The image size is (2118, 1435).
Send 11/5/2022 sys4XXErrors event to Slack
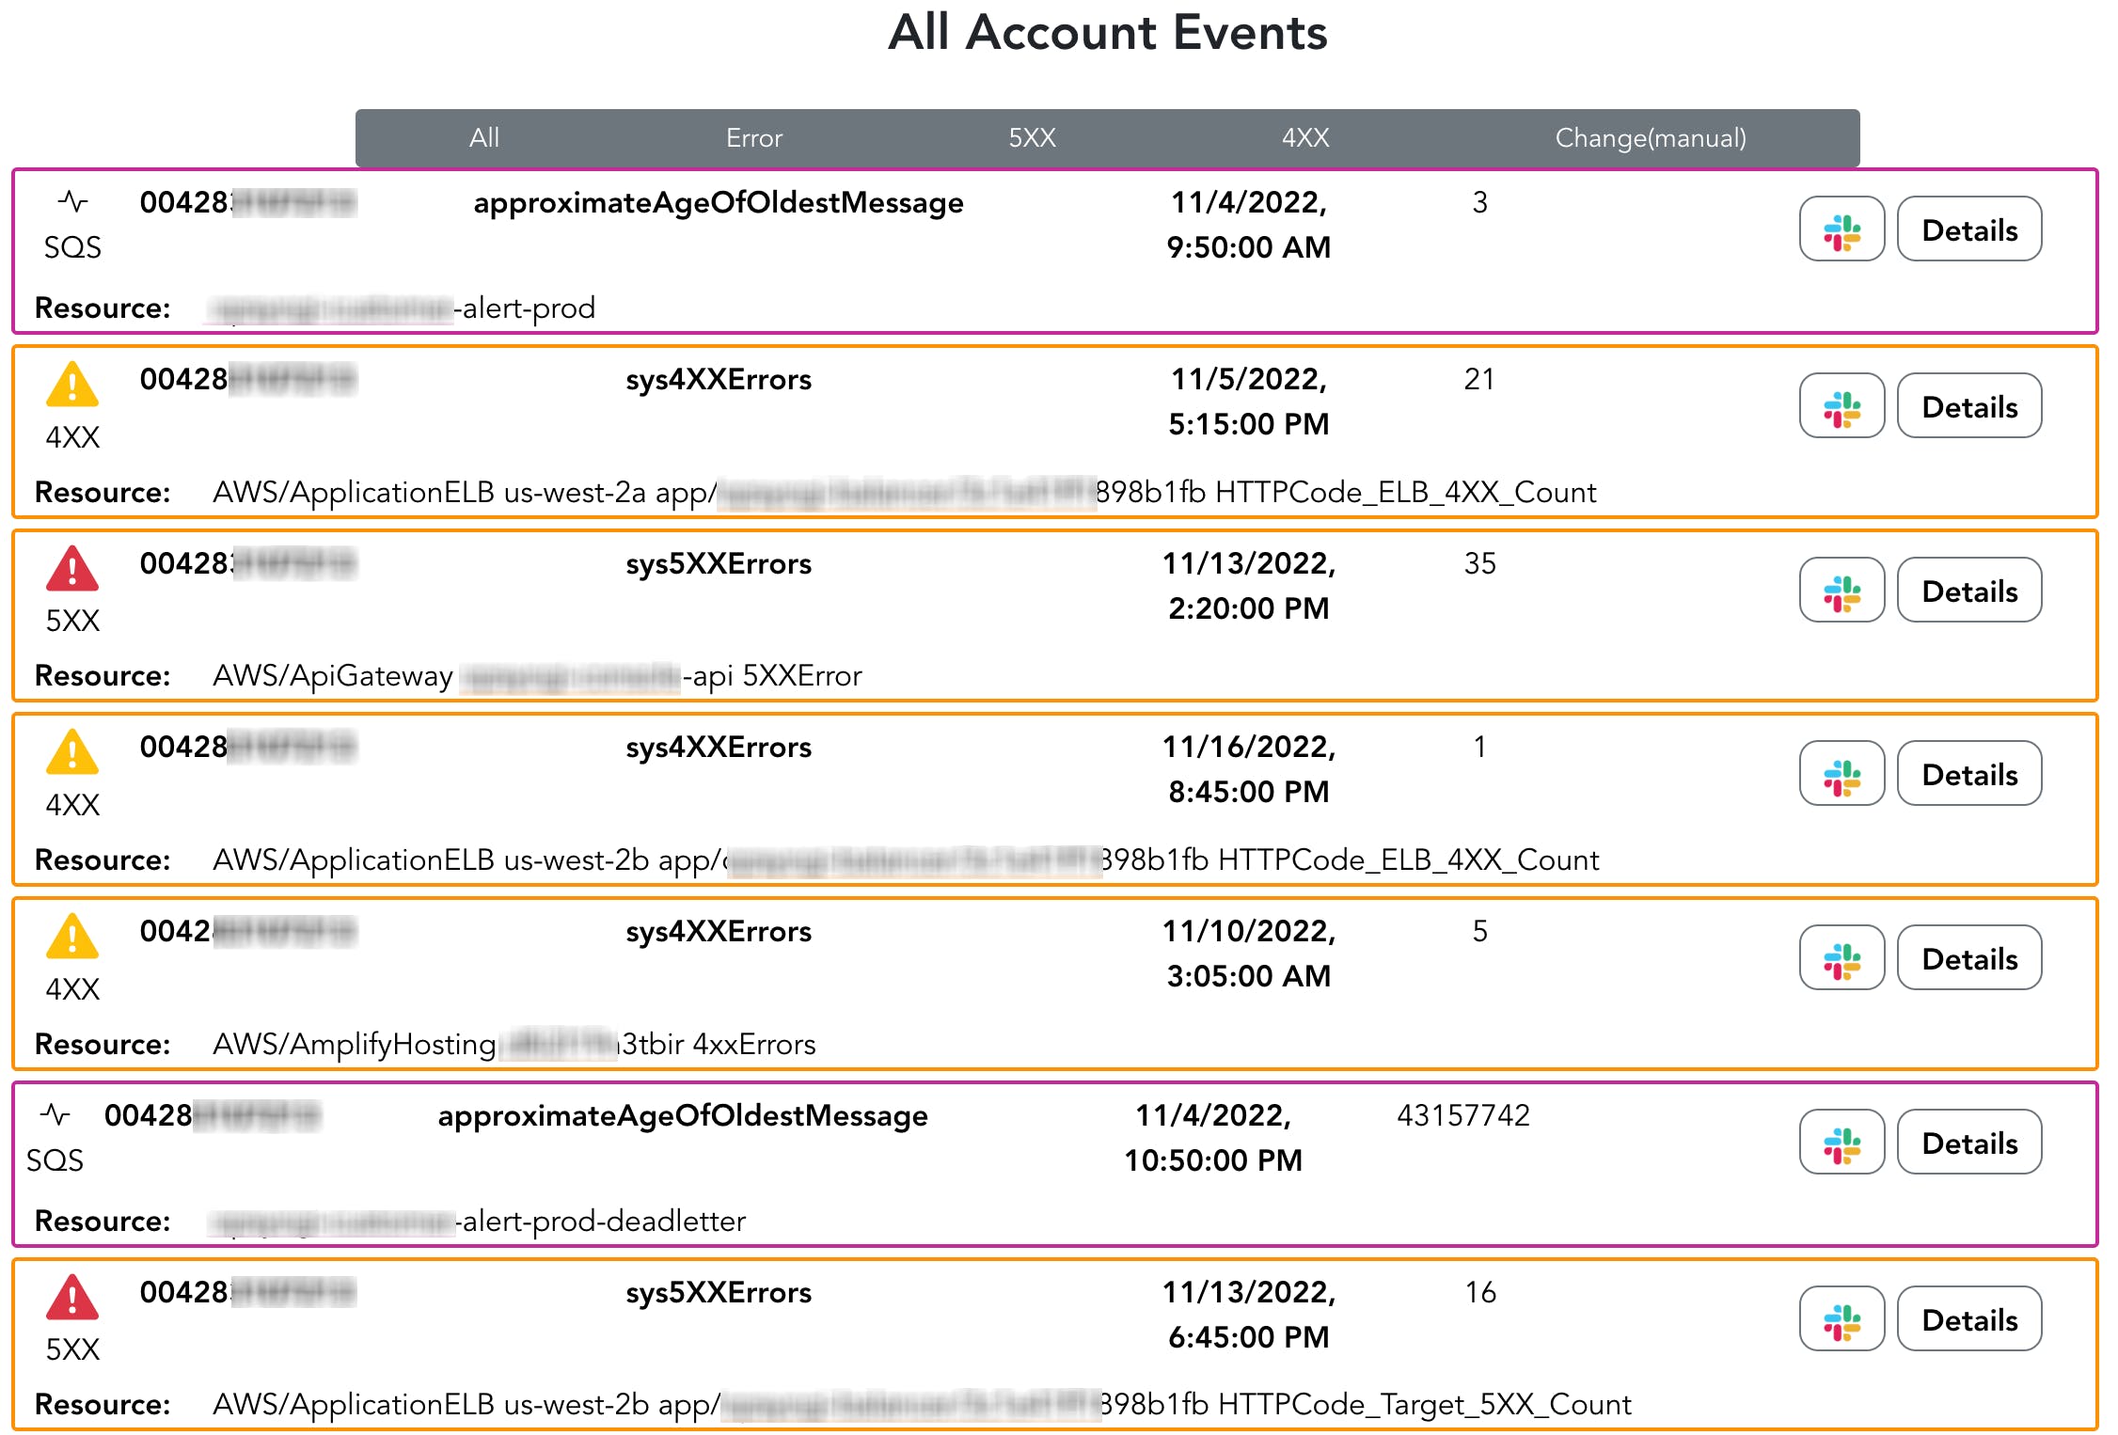1841,406
